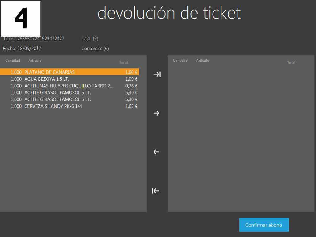Click Cantidad header in the ticket items list

coord(13,61)
